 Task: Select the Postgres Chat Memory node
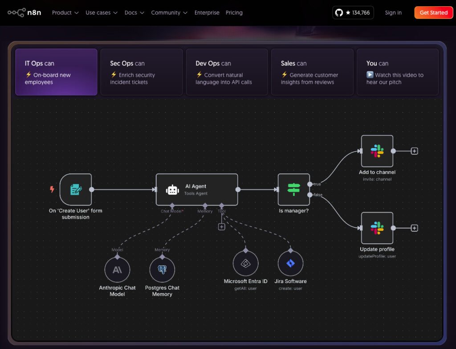point(162,270)
